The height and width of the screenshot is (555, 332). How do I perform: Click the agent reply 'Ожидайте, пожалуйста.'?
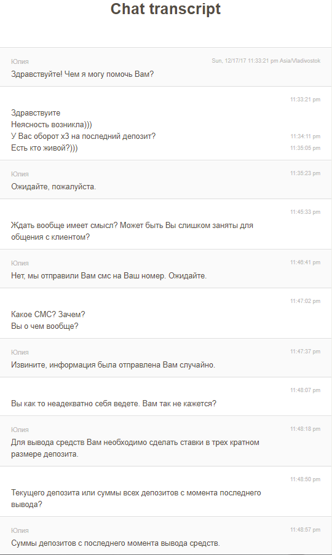tap(53, 186)
